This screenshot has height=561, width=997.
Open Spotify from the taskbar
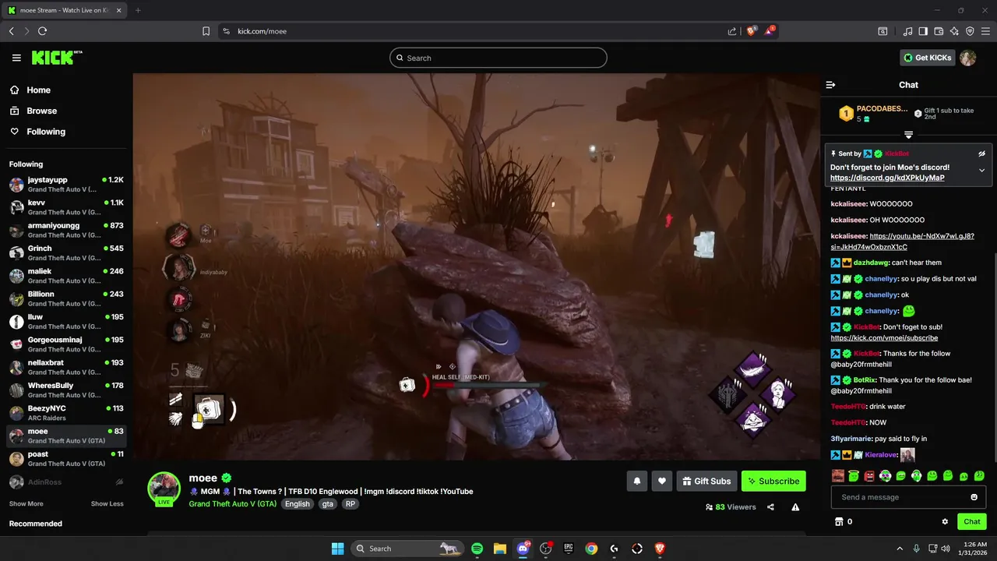coord(477,549)
